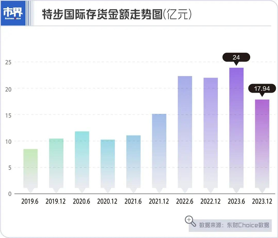Click the y-axis value 5
This screenshot has height=238, width=278.
(10, 168)
